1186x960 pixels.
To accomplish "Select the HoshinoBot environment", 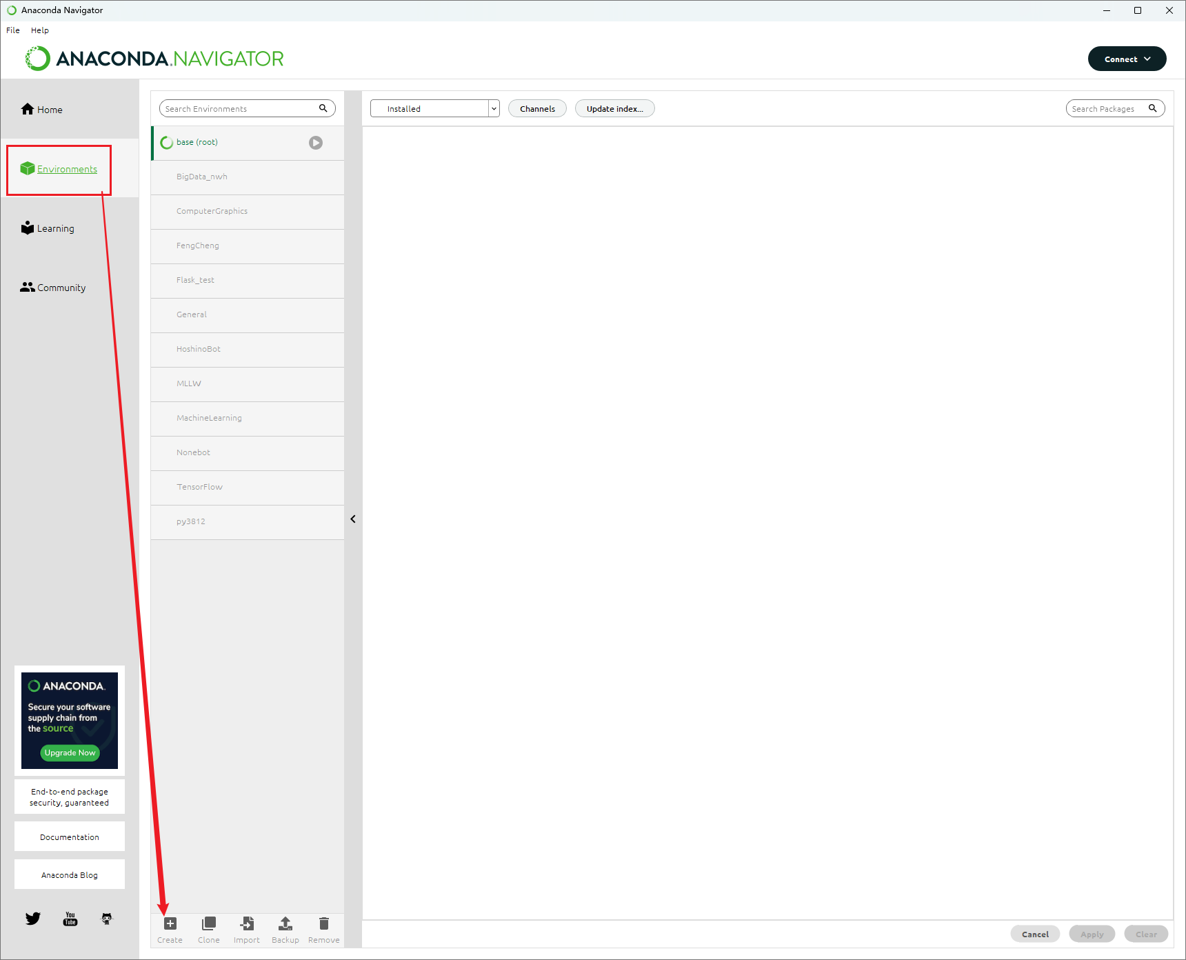I will click(x=248, y=350).
